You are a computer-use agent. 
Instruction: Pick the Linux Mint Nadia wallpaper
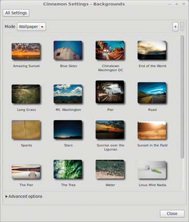click(x=152, y=170)
